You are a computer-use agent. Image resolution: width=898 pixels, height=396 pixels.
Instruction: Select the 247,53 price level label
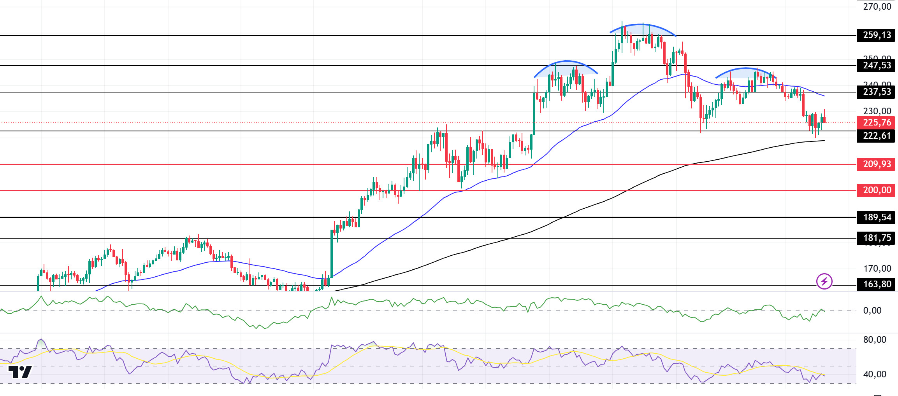click(876, 66)
